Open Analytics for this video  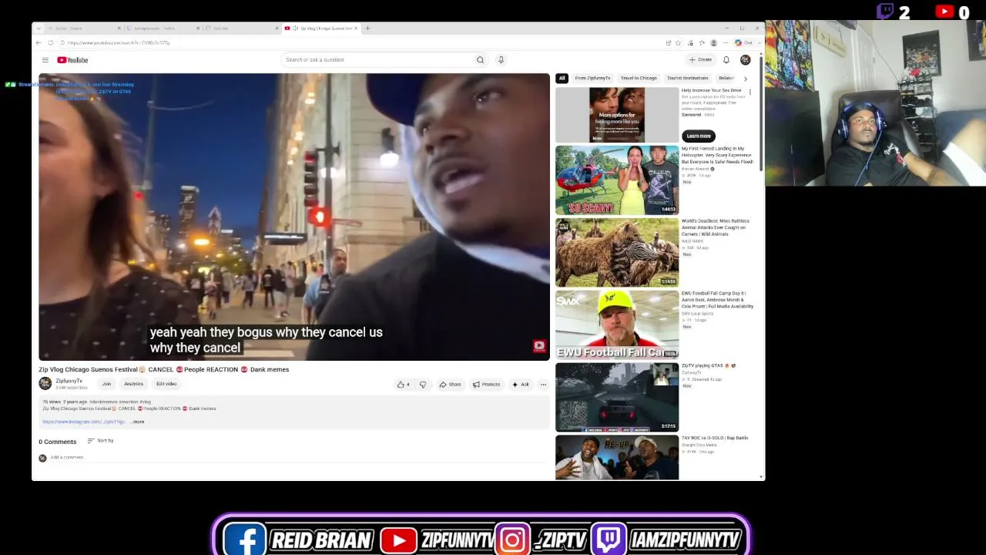(x=133, y=384)
